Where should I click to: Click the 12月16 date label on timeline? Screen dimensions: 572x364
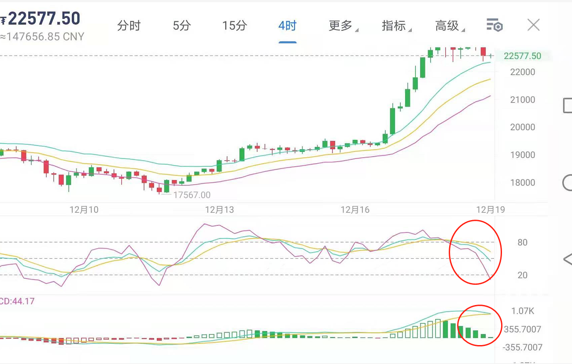pos(354,210)
